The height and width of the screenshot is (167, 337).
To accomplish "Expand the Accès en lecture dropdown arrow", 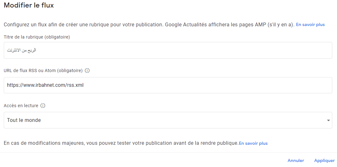I will pyautogui.click(x=328, y=120).
